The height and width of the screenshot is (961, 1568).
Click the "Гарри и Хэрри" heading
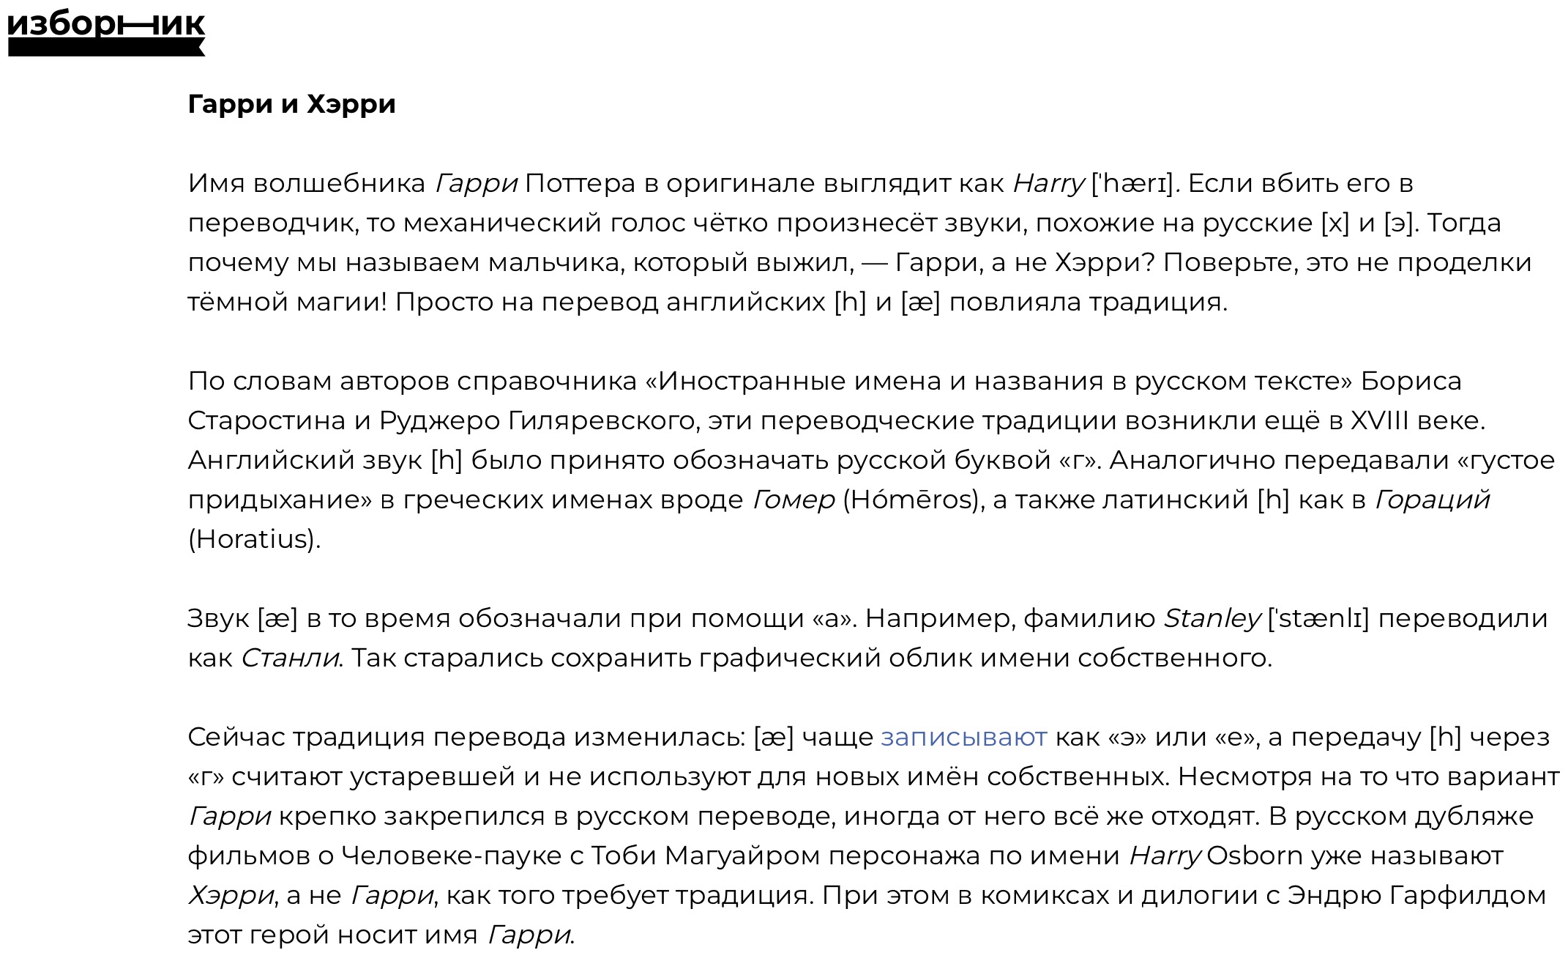(291, 104)
